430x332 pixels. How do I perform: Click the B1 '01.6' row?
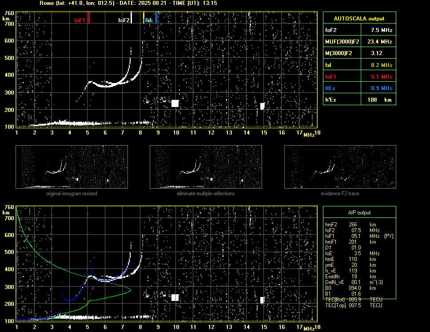tap(343, 294)
